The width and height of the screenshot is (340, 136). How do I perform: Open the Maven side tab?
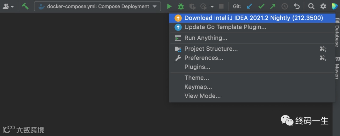(337, 69)
